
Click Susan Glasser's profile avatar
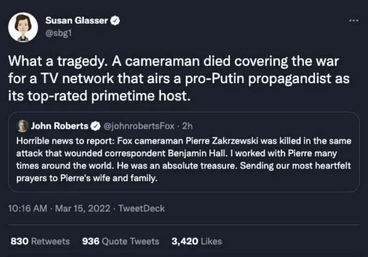tap(23, 27)
